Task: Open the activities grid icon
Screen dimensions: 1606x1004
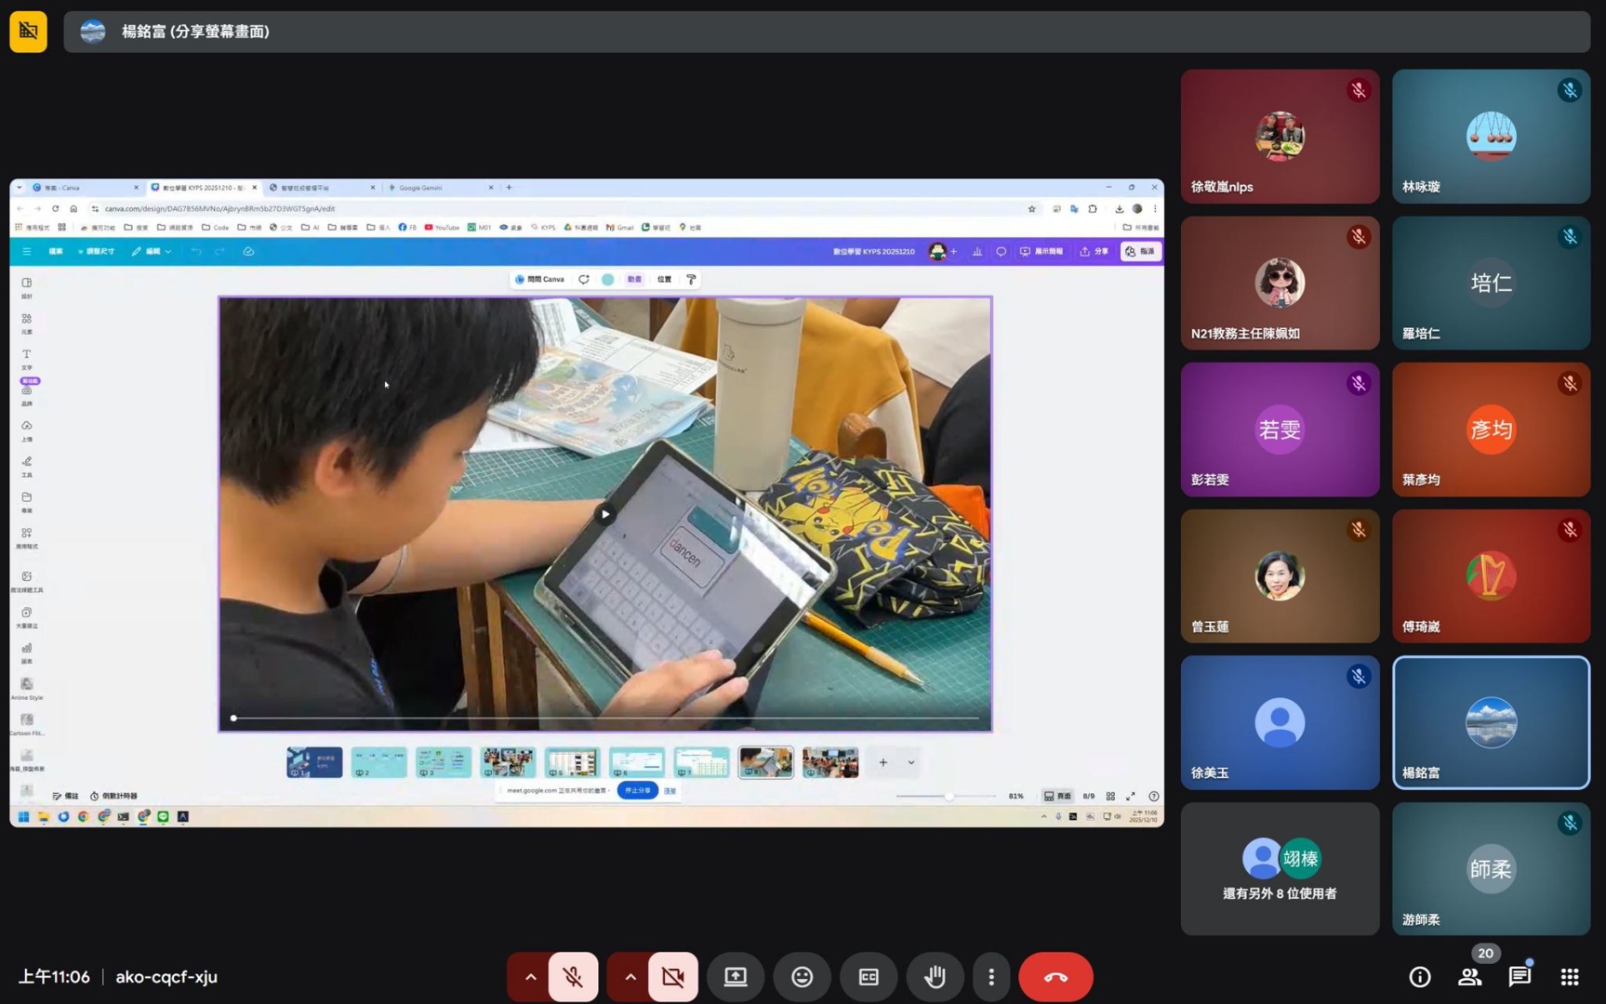Action: click(1570, 976)
